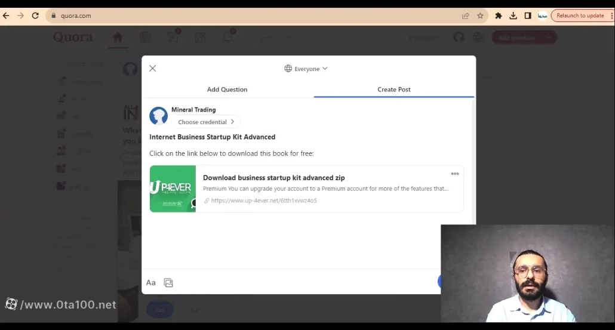Reload the page in the browser
This screenshot has width=615, height=330.
(x=35, y=16)
